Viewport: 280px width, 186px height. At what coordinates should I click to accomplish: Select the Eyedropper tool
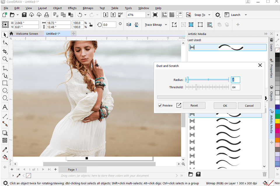tap(5, 150)
